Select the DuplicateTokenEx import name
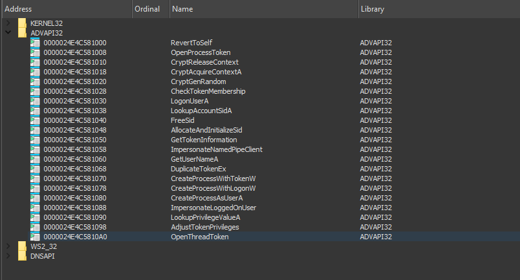 tap(199, 169)
